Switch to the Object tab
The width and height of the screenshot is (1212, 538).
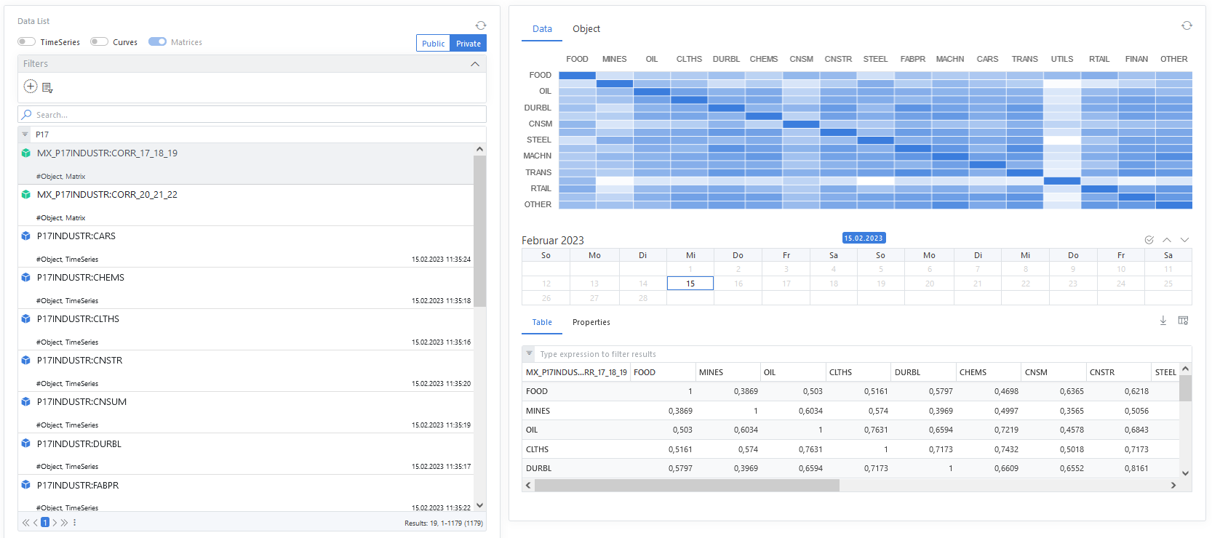click(x=586, y=29)
